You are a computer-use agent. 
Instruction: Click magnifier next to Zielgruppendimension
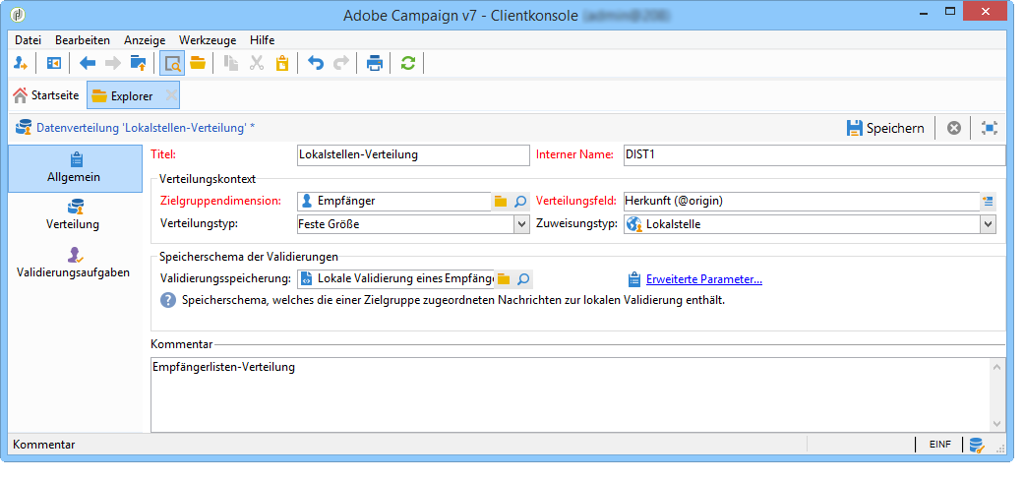tap(520, 202)
